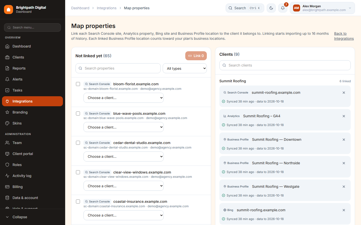Open Client portal in the sidebar
The width and height of the screenshot is (361, 225).
tap(32, 154)
